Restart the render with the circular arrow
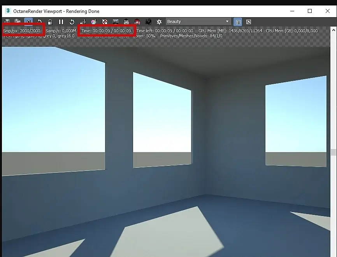 coord(72,22)
